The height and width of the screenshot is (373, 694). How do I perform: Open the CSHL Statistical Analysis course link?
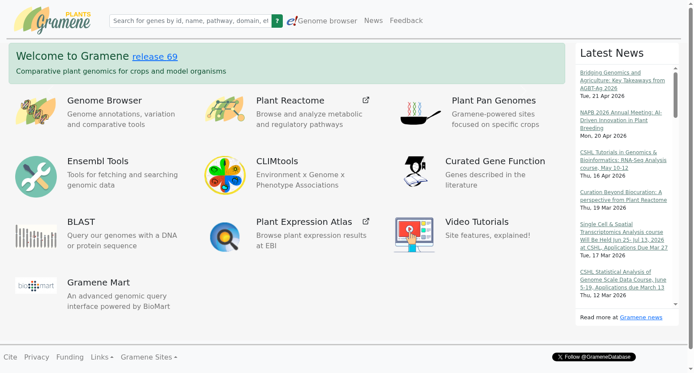point(623,280)
